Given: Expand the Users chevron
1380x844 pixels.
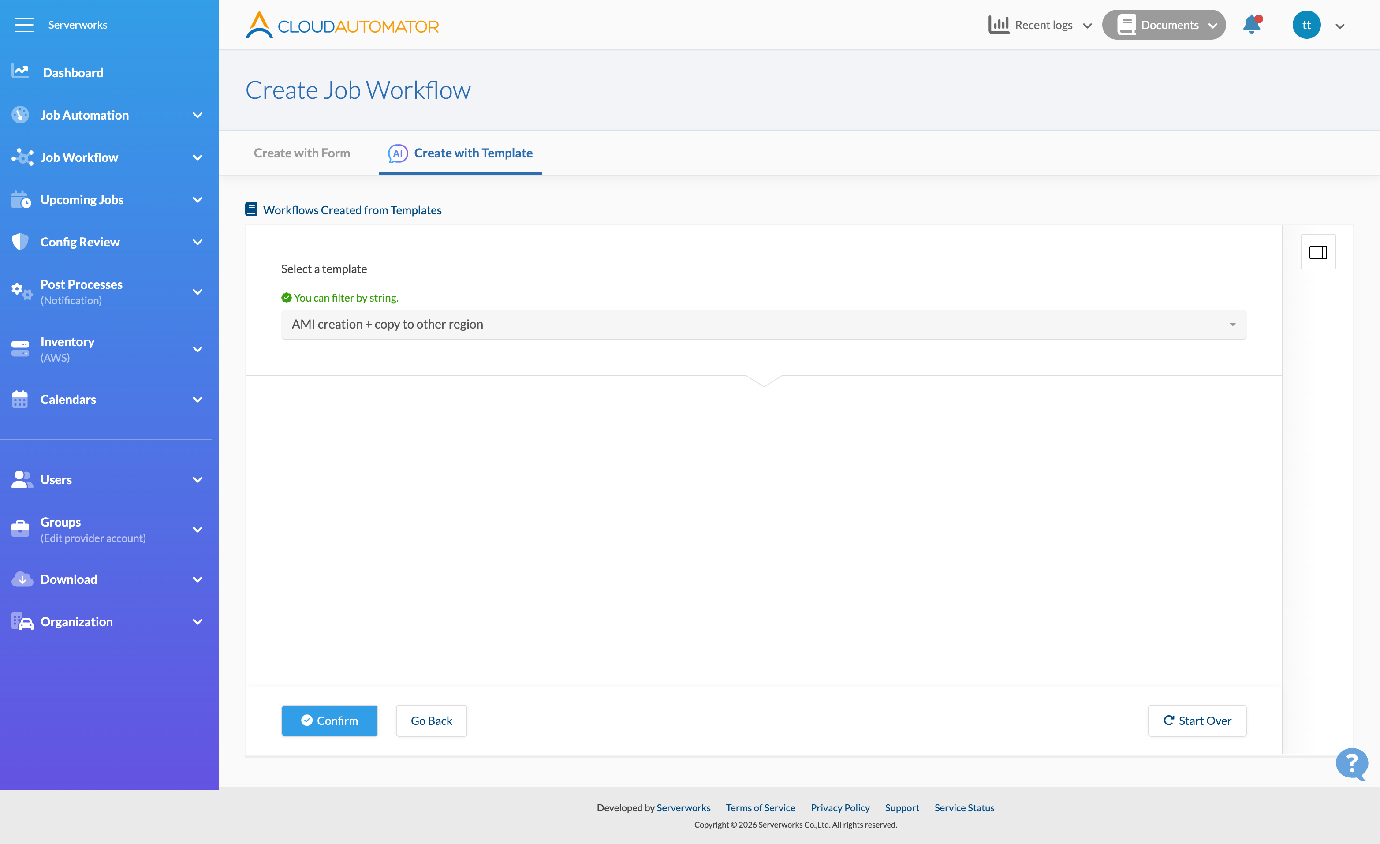Looking at the screenshot, I should (198, 479).
